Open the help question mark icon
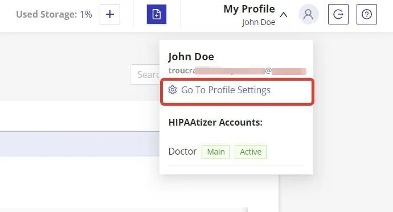393x212 pixels. tap(367, 14)
